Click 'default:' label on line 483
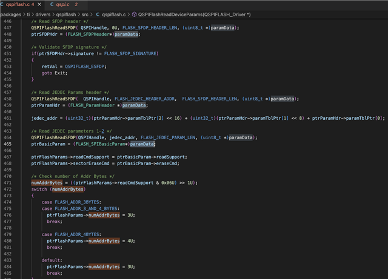This screenshot has width=388, height=279. click(x=52, y=260)
